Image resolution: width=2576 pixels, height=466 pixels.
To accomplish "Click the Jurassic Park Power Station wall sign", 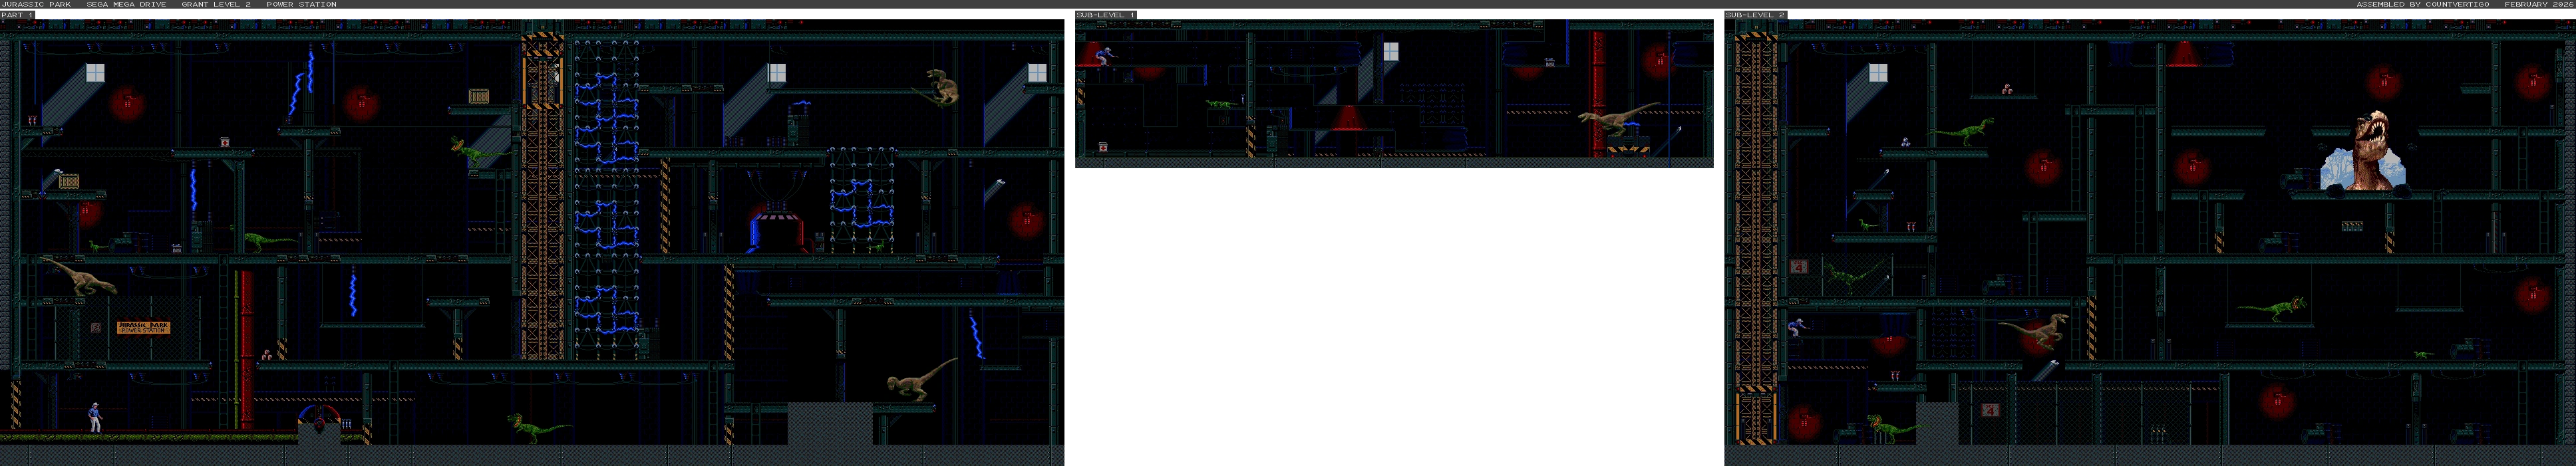I will [144, 327].
